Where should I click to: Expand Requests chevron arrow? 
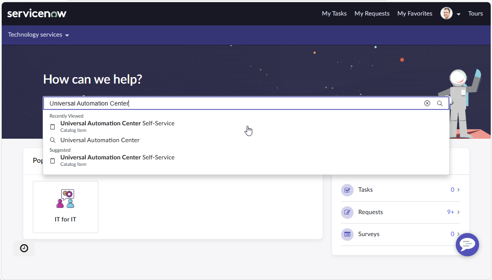(x=458, y=212)
